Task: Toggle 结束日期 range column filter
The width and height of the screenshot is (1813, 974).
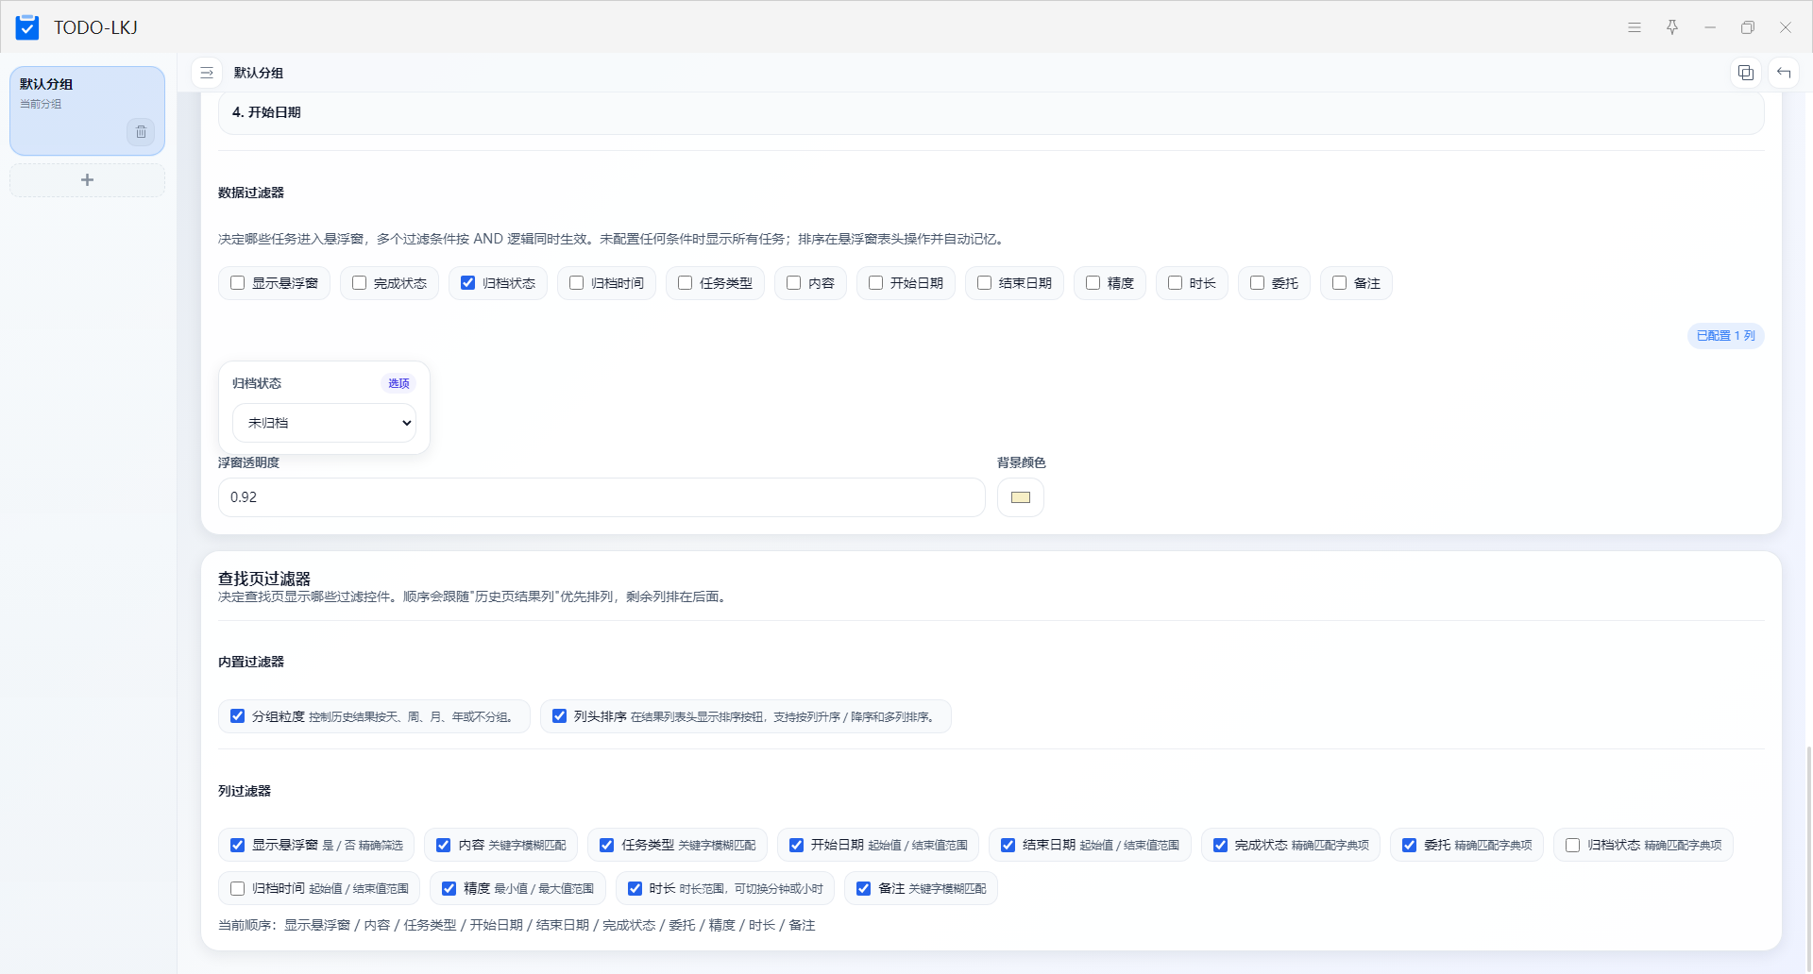Action: (1008, 845)
